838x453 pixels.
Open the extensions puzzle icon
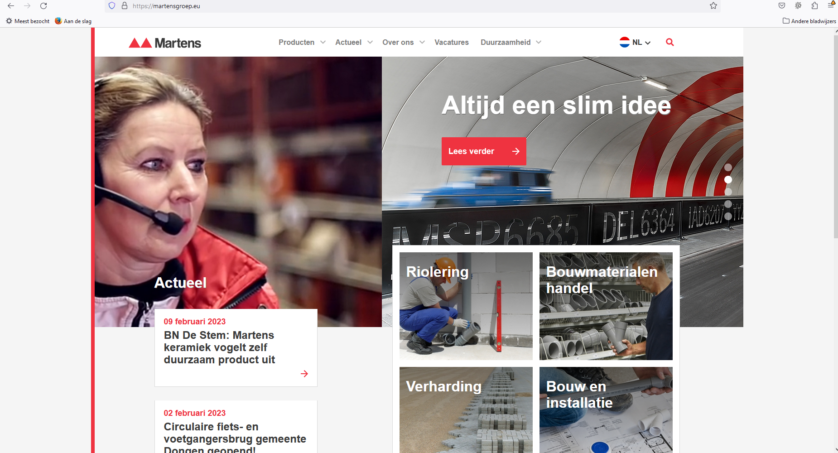coord(814,6)
